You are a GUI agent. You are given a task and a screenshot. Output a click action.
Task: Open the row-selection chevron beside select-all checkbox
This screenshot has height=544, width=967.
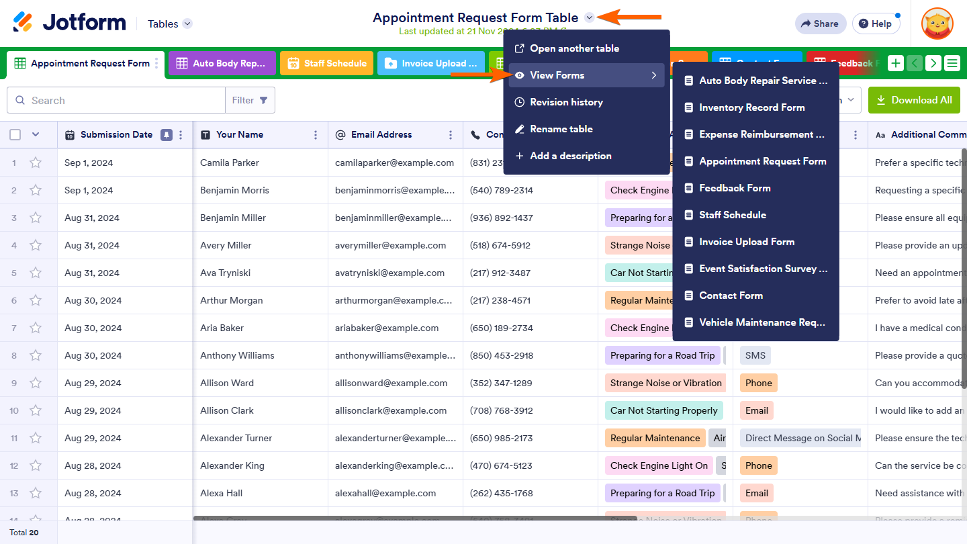(36, 135)
